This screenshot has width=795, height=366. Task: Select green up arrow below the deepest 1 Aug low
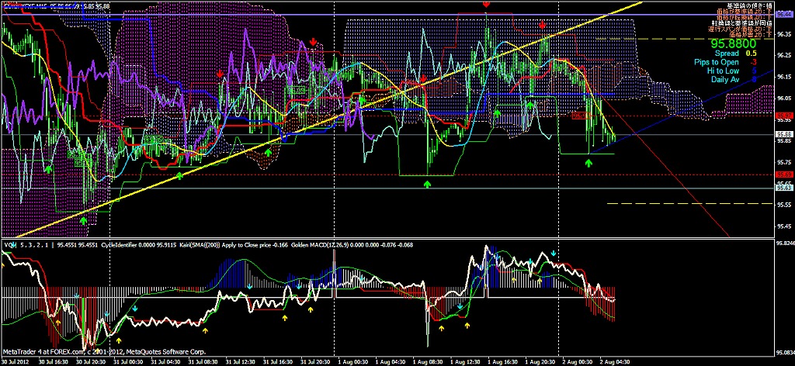(427, 184)
